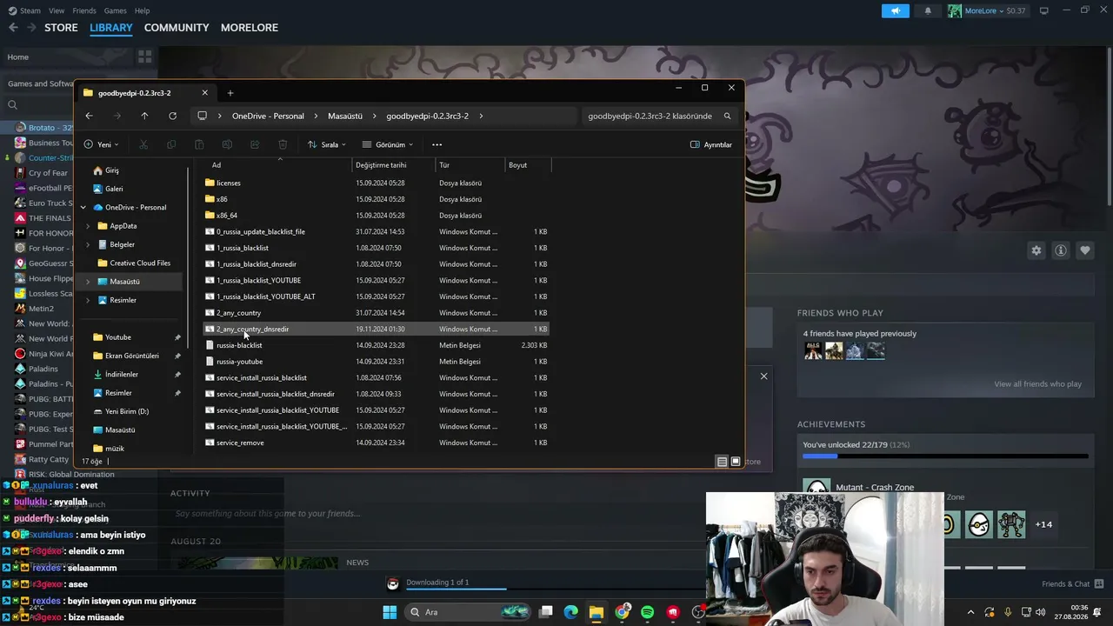The height and width of the screenshot is (626, 1113).
Task: Switch to the COMMUNITY tab in Steam
Action: (177, 28)
